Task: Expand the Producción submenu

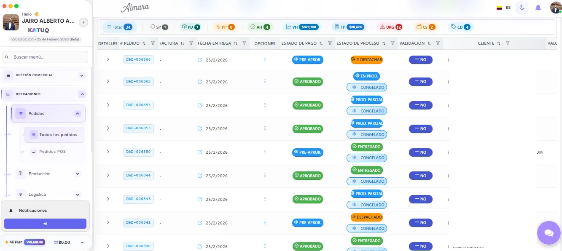Action: coord(78,174)
